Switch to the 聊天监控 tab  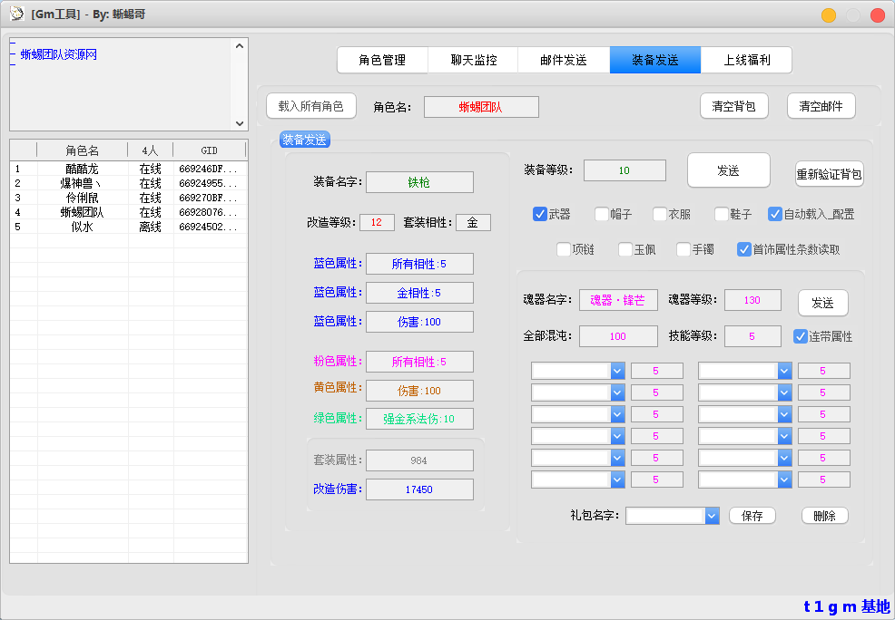point(473,60)
